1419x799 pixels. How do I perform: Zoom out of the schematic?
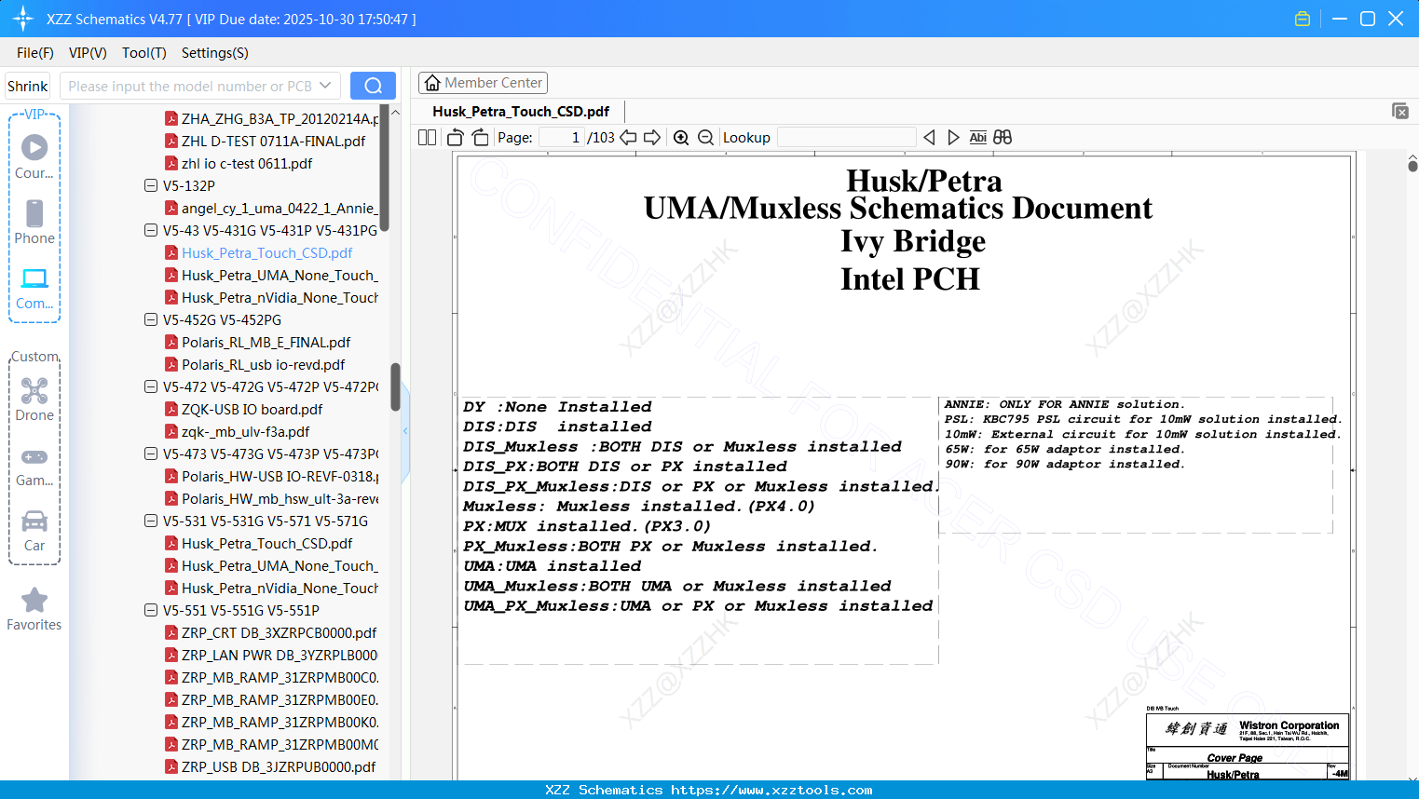[x=706, y=138]
